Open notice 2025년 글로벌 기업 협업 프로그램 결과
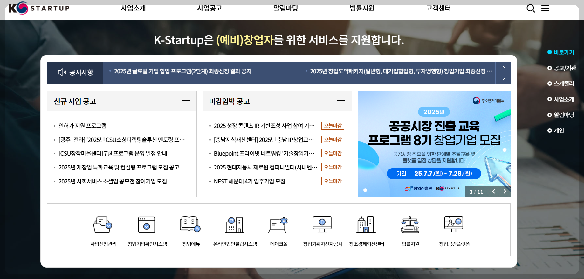The image size is (584, 279). tap(183, 71)
